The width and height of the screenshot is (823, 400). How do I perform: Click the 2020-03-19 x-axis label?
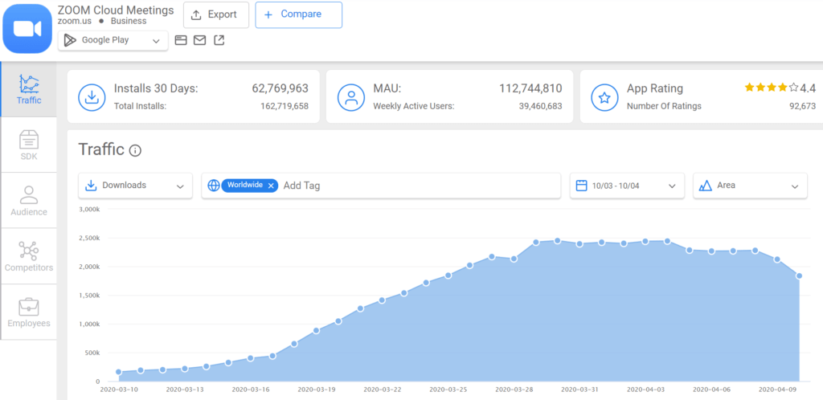[316, 390]
